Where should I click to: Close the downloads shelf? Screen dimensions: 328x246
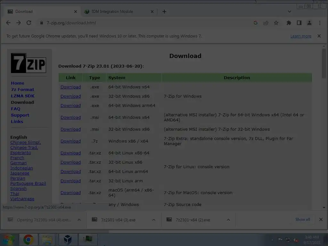321,219
